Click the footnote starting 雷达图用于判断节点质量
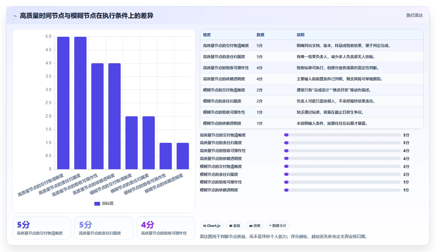The image size is (436, 252). [283, 237]
